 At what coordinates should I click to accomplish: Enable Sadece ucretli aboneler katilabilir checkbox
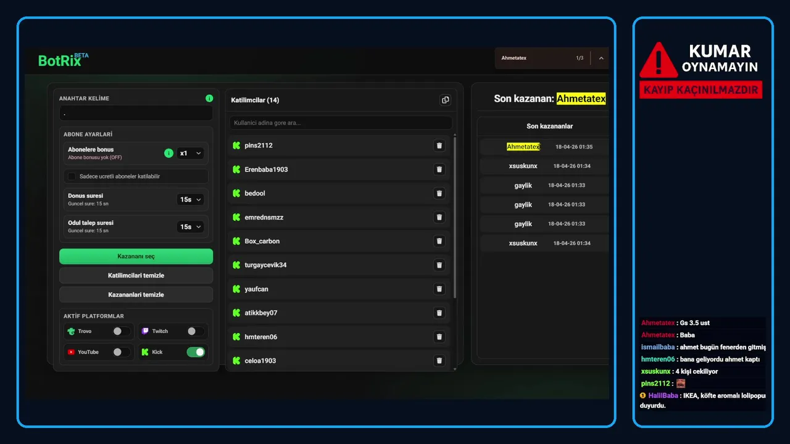point(72,176)
